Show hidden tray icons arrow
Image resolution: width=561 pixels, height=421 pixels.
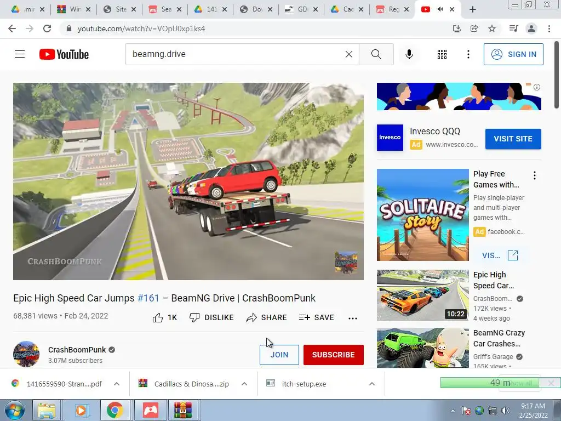(x=453, y=411)
